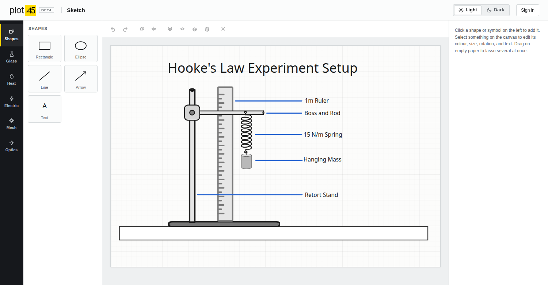
Task: Select the long white table rectangle
Action: point(273,233)
